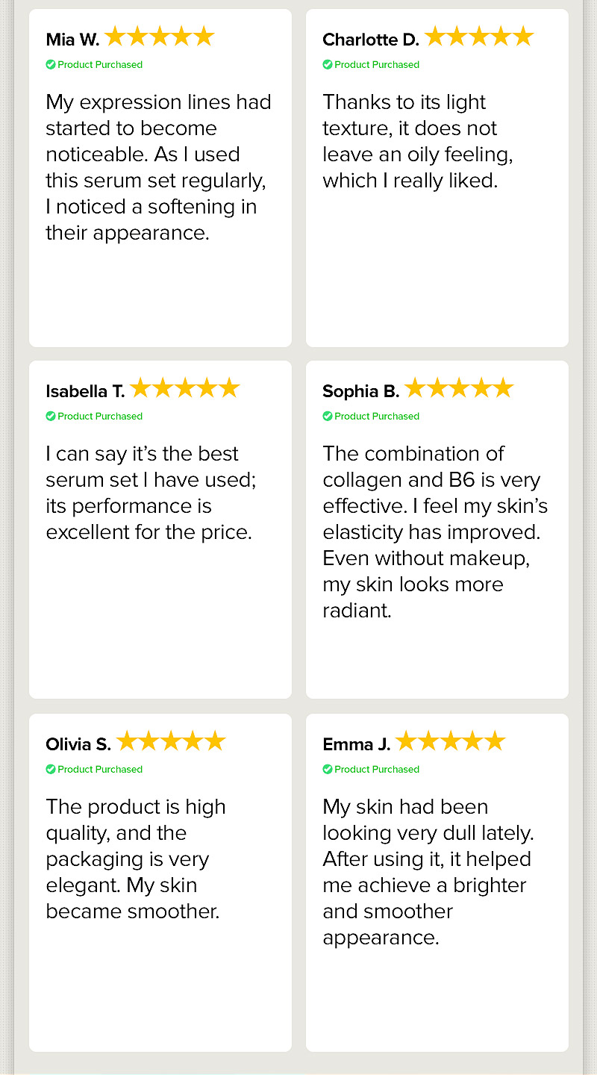
Task: Click the verified checkmark icon under Charlotte D.
Action: tap(328, 65)
